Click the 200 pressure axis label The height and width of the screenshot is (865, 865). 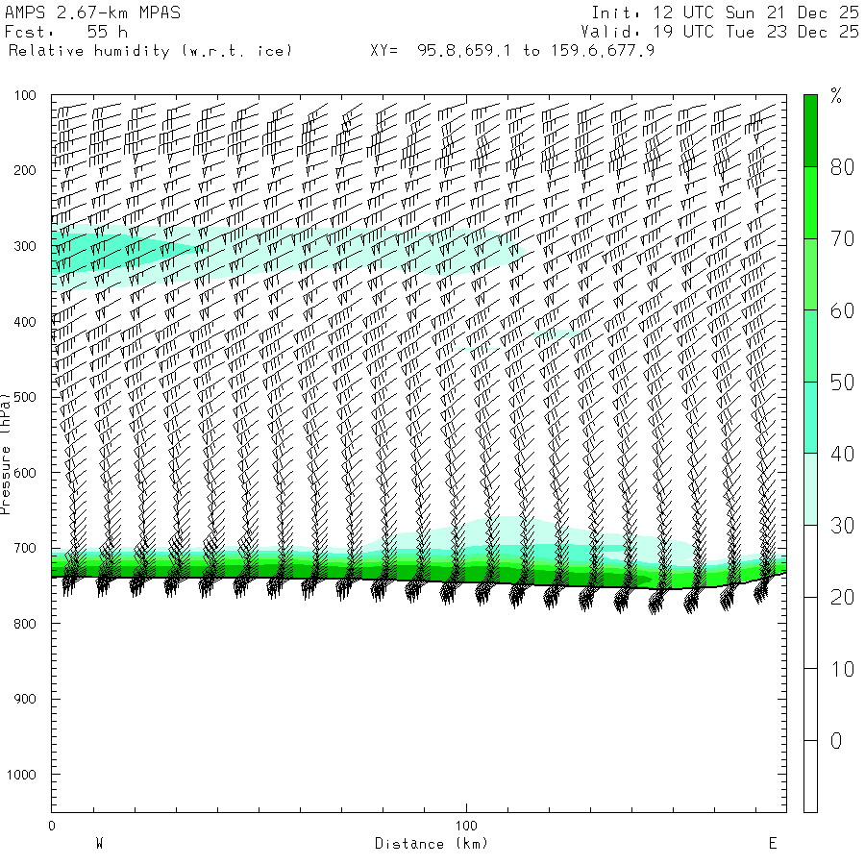(x=25, y=170)
